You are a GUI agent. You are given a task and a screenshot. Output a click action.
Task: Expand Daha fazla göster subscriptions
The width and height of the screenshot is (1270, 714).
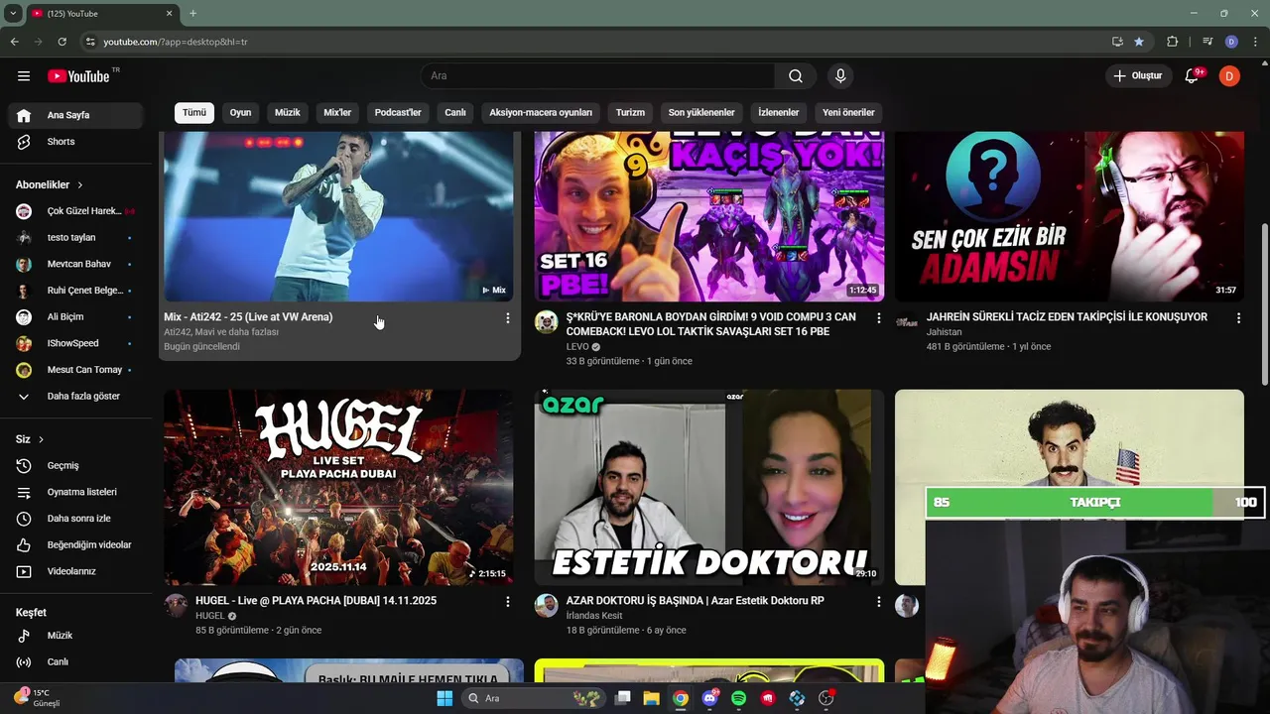75,397
